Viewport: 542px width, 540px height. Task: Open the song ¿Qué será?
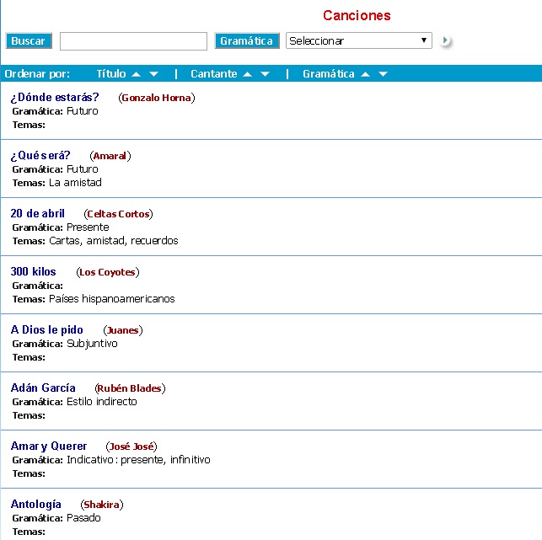(40, 155)
